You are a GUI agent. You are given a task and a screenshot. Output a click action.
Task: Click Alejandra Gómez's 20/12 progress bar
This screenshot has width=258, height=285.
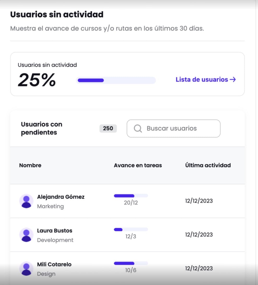coord(131,195)
